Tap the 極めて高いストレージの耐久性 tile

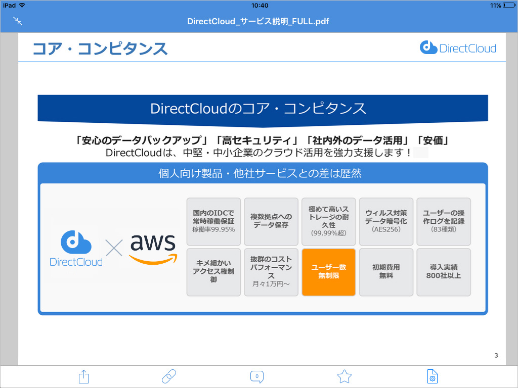tap(329, 221)
